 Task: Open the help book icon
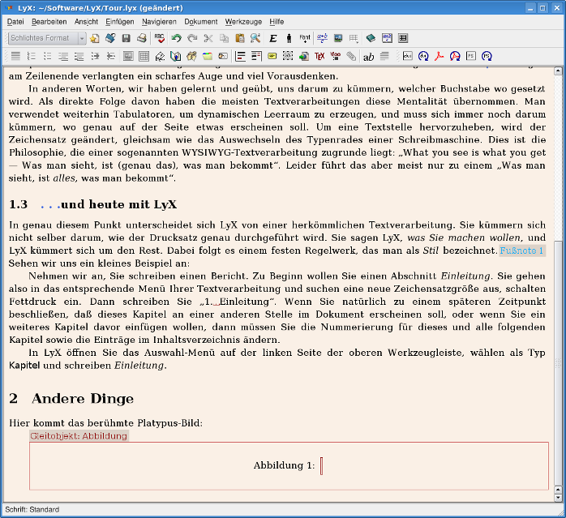[371, 38]
